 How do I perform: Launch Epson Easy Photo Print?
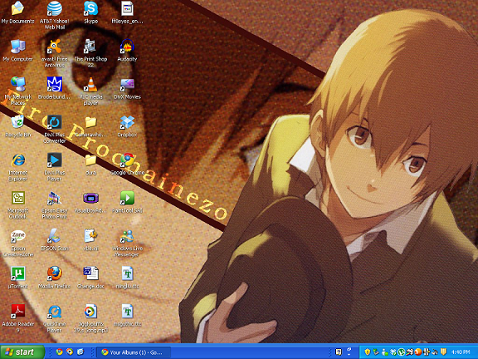[54, 198]
